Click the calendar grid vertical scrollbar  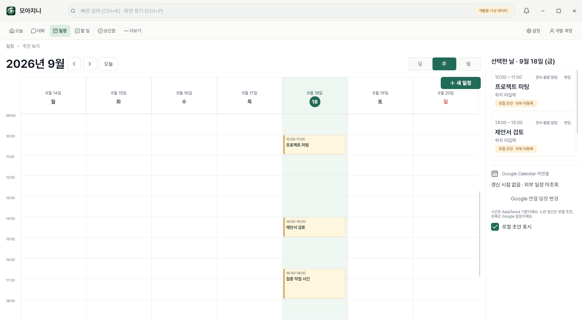pos(480,234)
